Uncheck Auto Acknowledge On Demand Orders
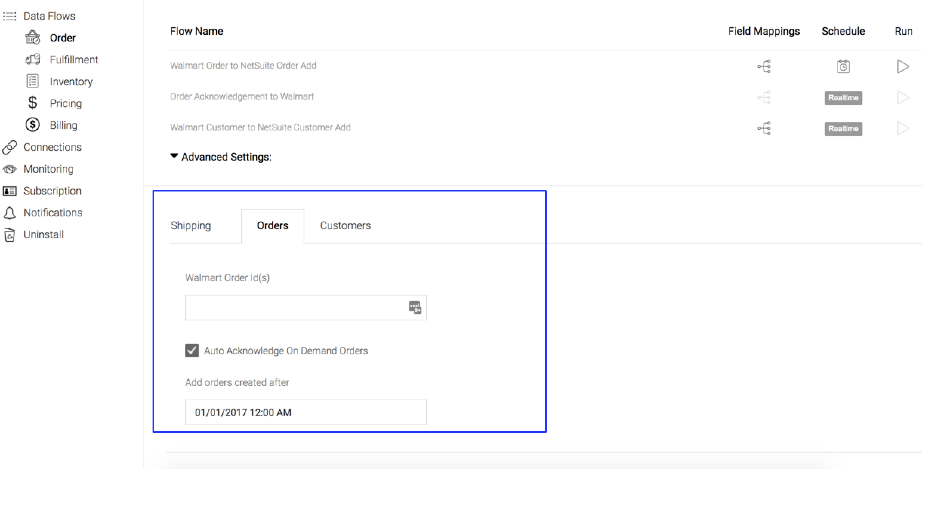Image resolution: width=941 pixels, height=530 pixels. point(192,350)
